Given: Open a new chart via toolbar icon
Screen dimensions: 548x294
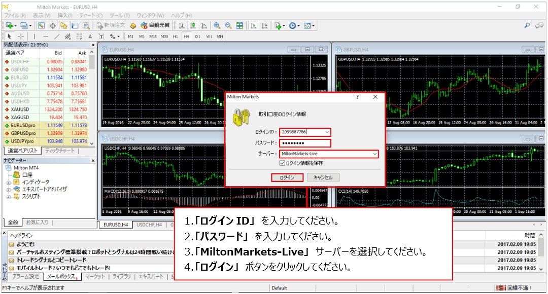Looking at the screenshot, I should (10, 25).
